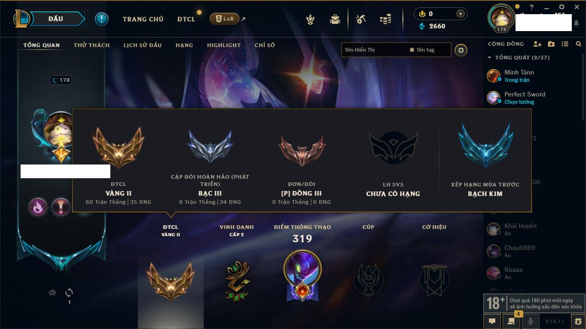
Task: Open the friend list search icon
Action: coord(579,44)
